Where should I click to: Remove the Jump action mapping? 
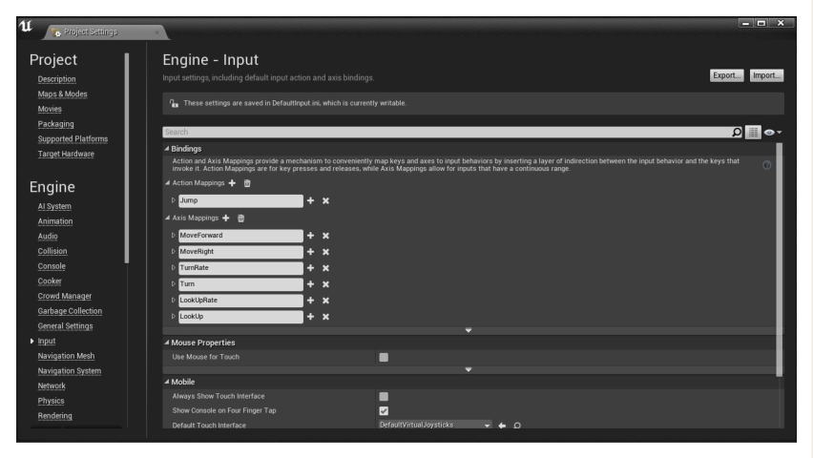tap(325, 200)
